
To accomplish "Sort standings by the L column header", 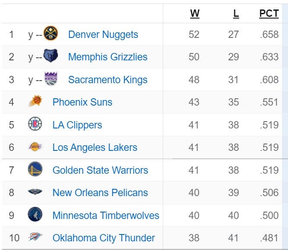I will 236,13.
